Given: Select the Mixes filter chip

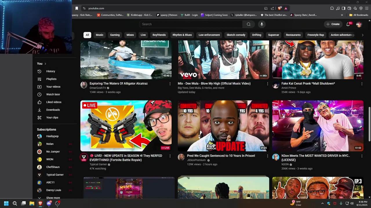Looking at the screenshot, I should (130, 35).
